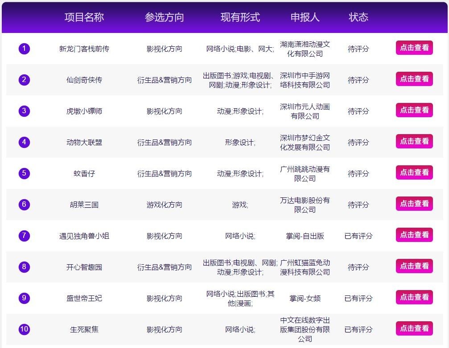
Task: Select project name 仙剑奇侠传
Action: [x=84, y=80]
